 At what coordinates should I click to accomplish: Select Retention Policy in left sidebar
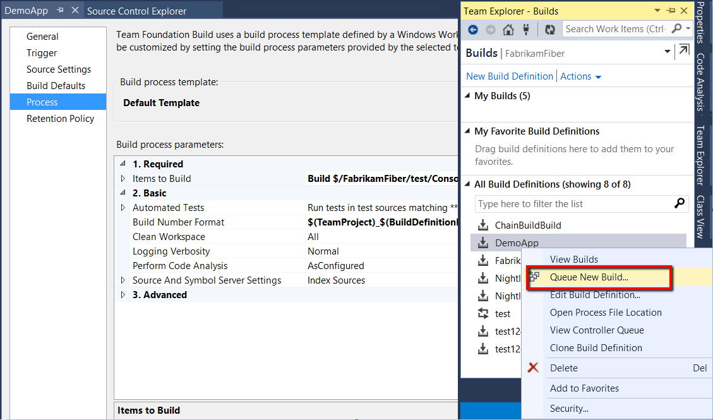coord(61,118)
